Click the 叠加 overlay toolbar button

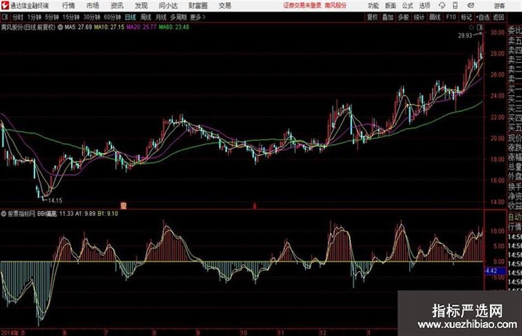[388, 17]
